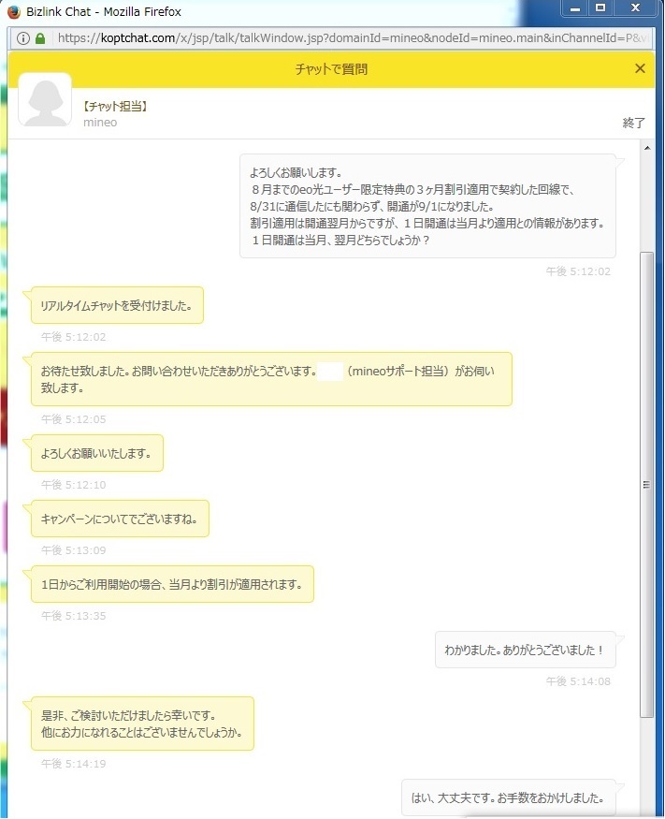Click the Firefox logo in the title bar
The image size is (665, 819).
tap(14, 11)
